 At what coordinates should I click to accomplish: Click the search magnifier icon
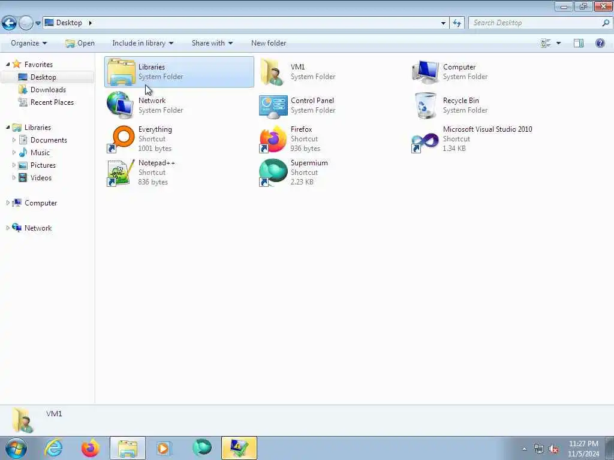[x=606, y=23]
